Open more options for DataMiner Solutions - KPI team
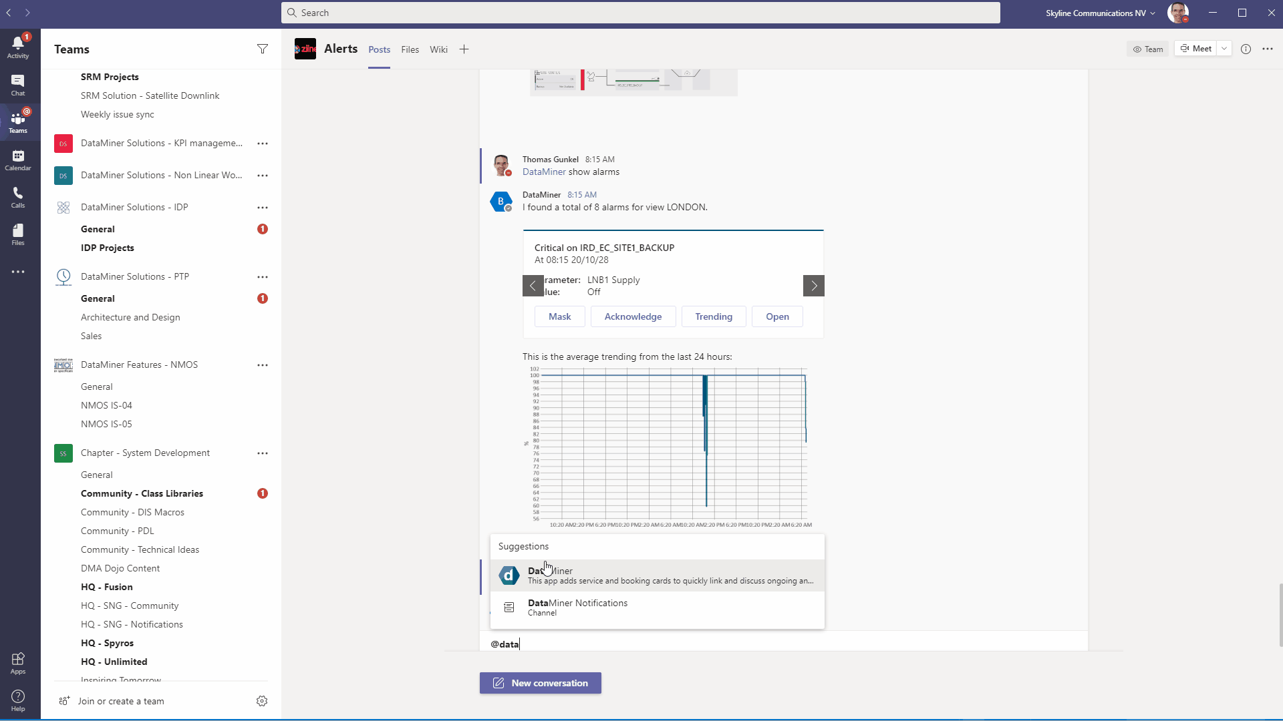The width and height of the screenshot is (1283, 721). [x=263, y=144]
